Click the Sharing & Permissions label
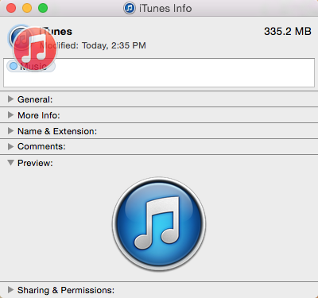This screenshot has height=298, width=318. point(66,290)
